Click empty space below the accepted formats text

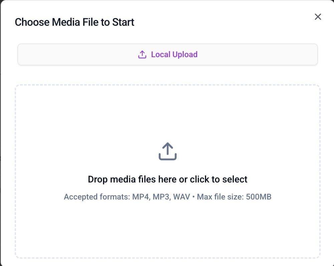pos(167,231)
